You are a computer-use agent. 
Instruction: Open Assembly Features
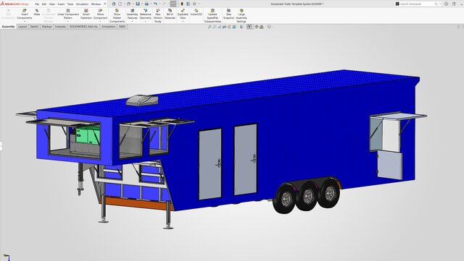pos(132,14)
